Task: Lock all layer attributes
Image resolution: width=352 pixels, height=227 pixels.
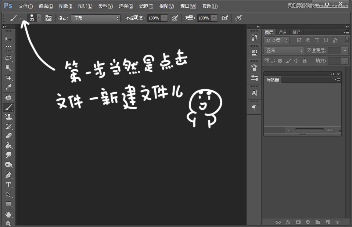Action: coord(305,61)
